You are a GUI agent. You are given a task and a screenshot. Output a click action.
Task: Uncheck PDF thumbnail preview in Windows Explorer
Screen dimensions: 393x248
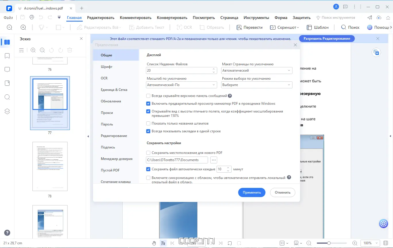click(x=148, y=104)
